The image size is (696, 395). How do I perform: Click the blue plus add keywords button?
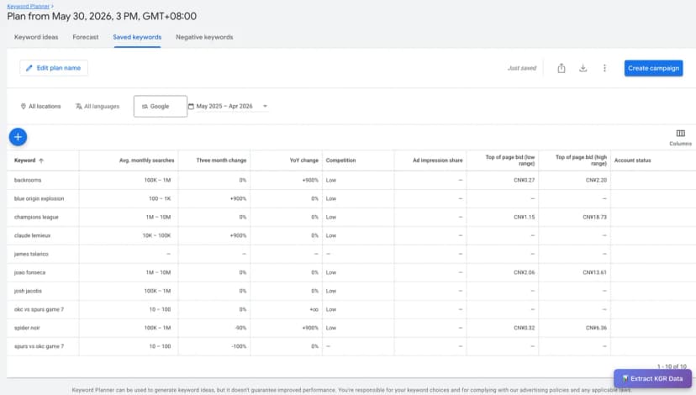click(18, 137)
